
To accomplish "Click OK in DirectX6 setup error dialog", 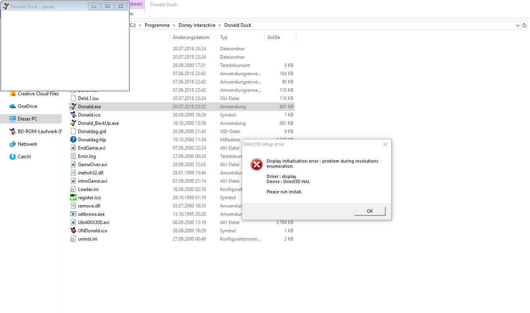I will 370,211.
